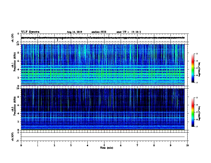211x163 pixels.
Task: Click the date label "Aug.14, 2019"
Action: [x=74, y=32]
